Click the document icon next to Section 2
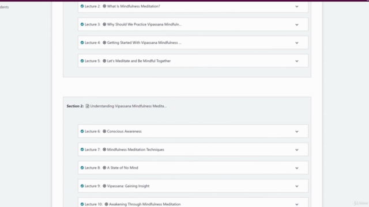This screenshot has width=369, height=207. click(x=87, y=106)
